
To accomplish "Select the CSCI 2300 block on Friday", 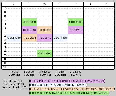I will (x=76, y=22).
